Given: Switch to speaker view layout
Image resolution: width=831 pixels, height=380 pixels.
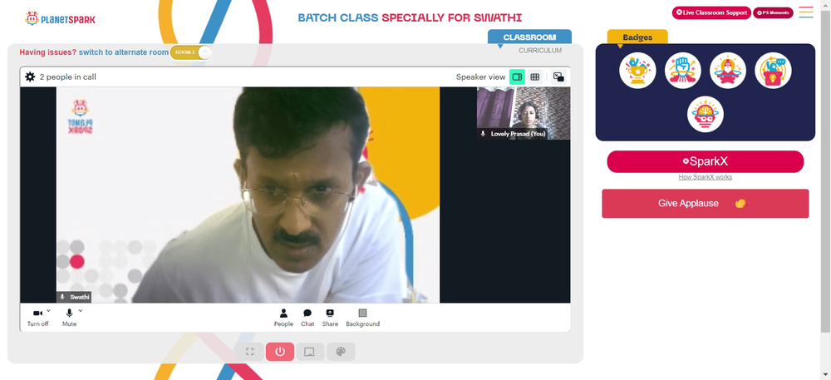Looking at the screenshot, I should pos(517,76).
